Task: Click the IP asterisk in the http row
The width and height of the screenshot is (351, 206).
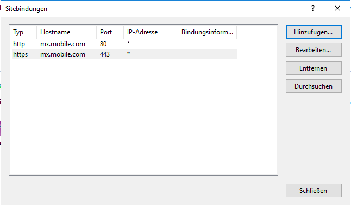Action: [128, 43]
